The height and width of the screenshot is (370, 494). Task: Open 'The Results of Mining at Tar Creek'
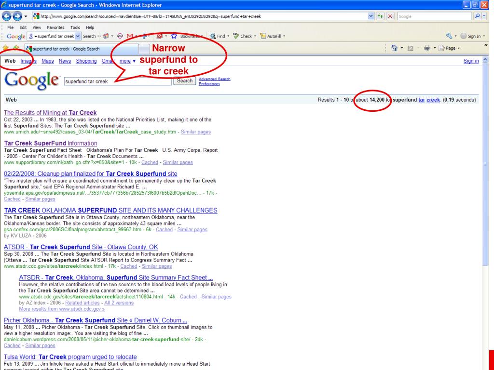pyautogui.click(x=50, y=113)
